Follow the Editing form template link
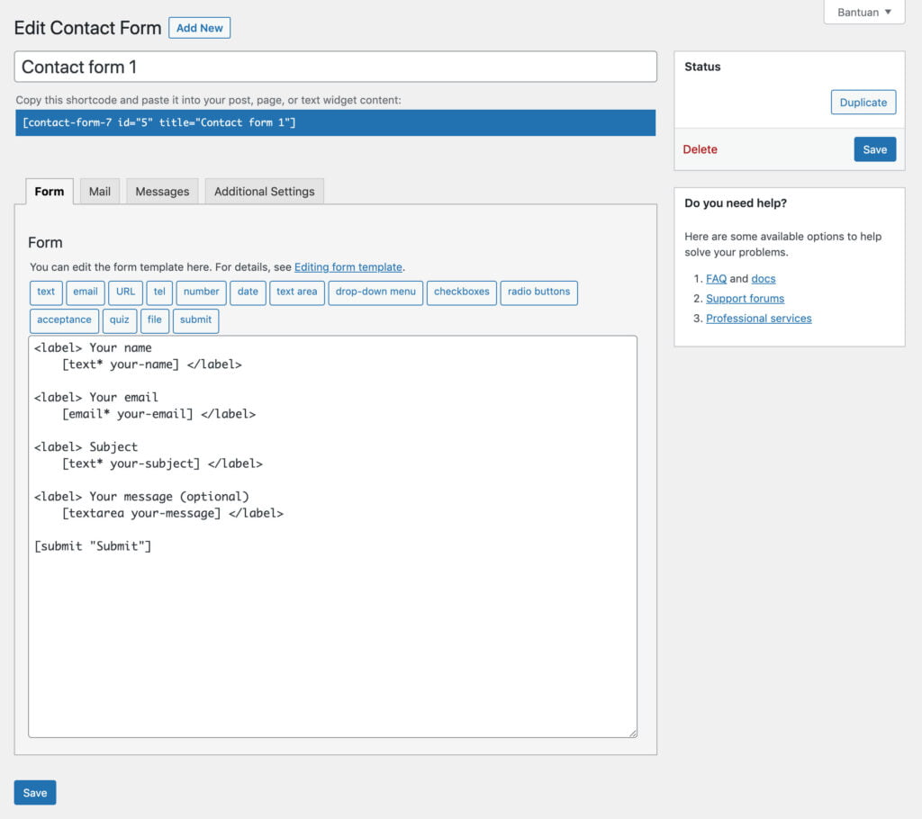 (348, 267)
